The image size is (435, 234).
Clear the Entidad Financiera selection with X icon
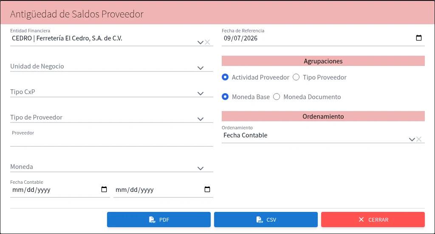pos(207,42)
